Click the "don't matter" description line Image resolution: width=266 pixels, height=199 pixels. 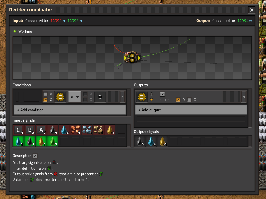pyautogui.click(x=51, y=180)
